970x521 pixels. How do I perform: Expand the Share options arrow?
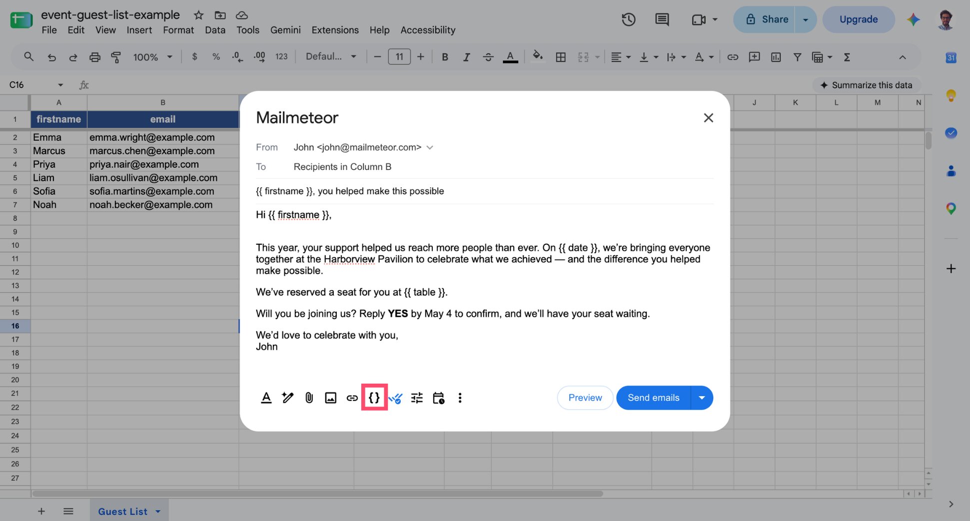pyautogui.click(x=806, y=19)
